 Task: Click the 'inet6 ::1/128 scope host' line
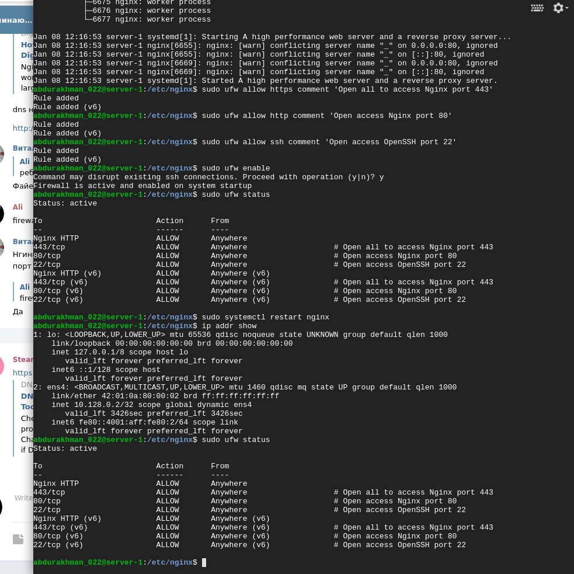coord(106,370)
